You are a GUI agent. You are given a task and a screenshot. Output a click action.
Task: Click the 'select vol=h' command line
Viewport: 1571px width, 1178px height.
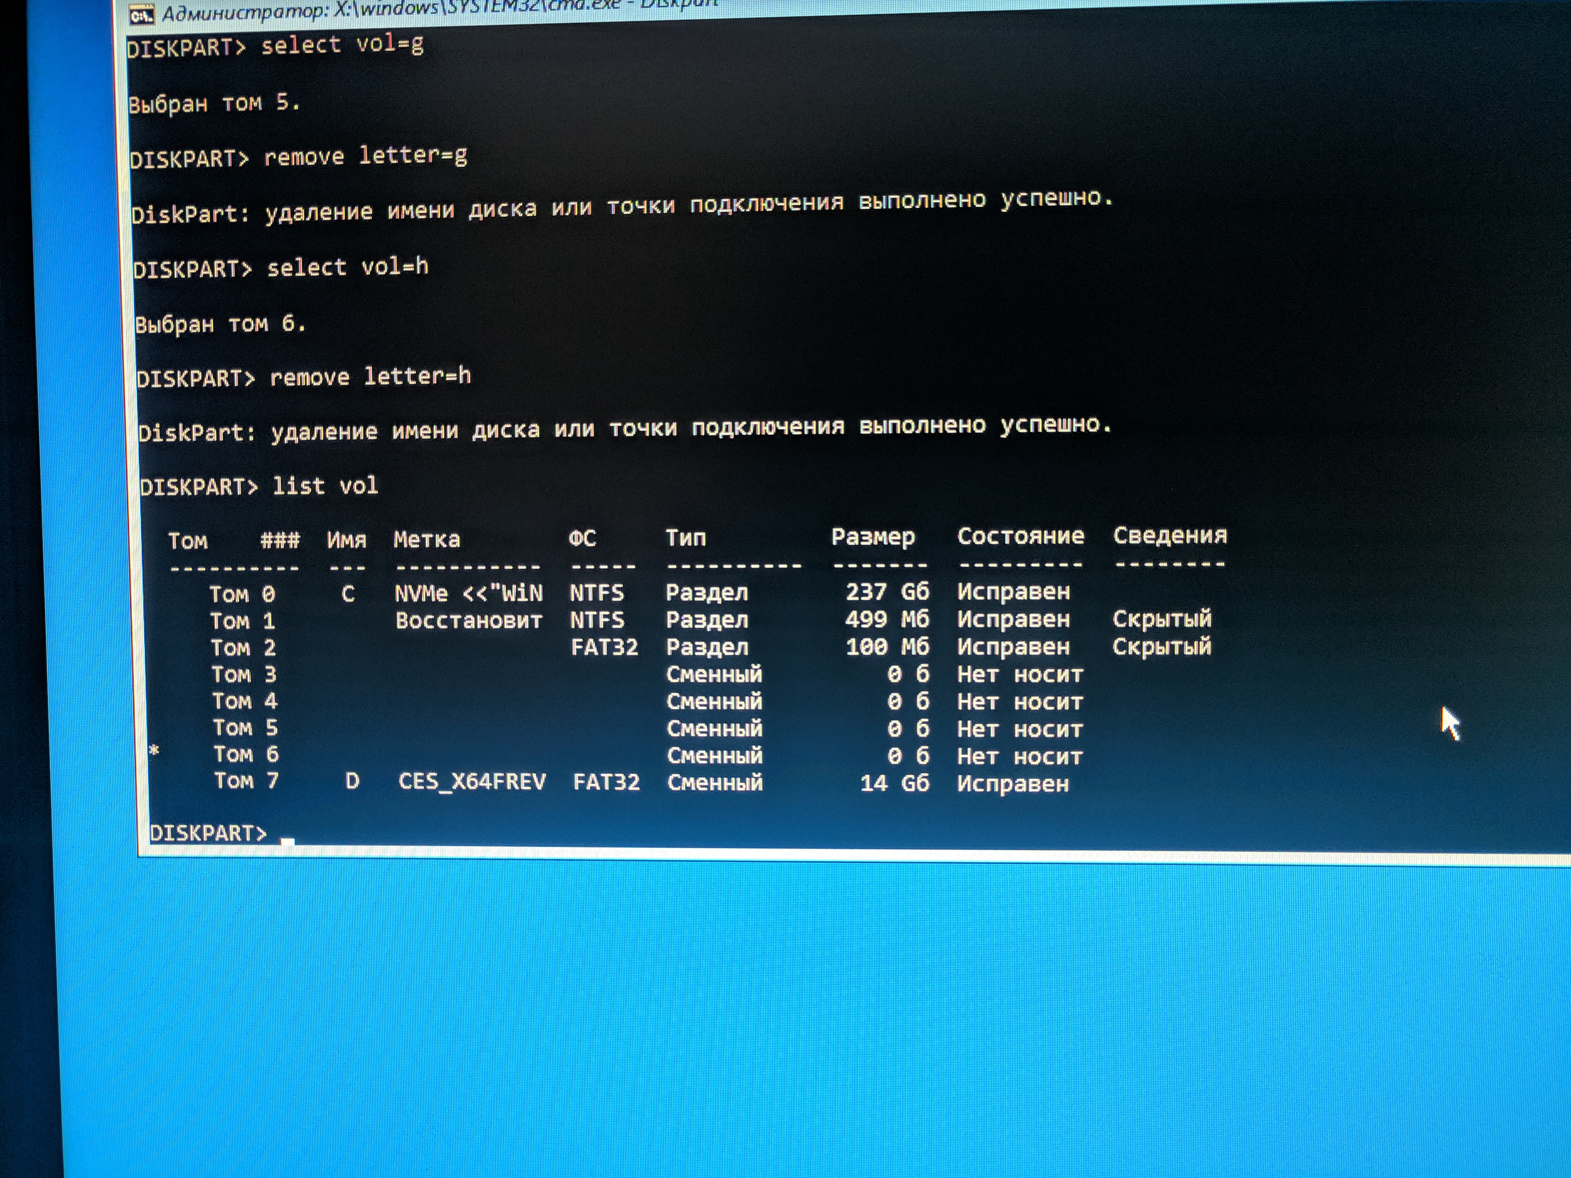347,268
